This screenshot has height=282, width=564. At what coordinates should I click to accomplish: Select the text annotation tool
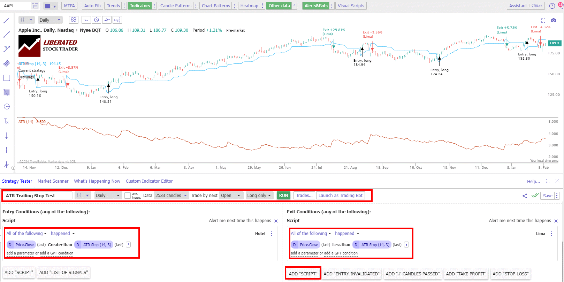(x=6, y=121)
